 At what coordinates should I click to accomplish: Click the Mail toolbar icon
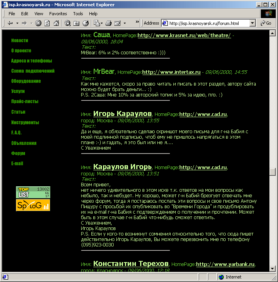tap(97, 23)
